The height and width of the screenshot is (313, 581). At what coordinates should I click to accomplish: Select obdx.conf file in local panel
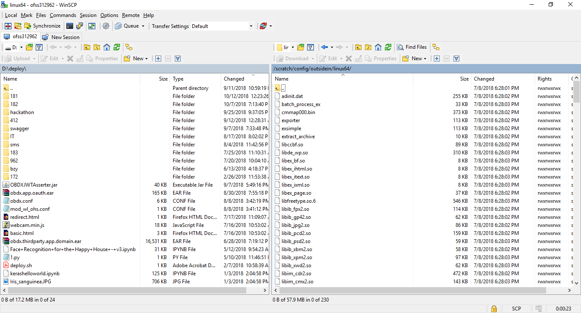[x=21, y=201]
